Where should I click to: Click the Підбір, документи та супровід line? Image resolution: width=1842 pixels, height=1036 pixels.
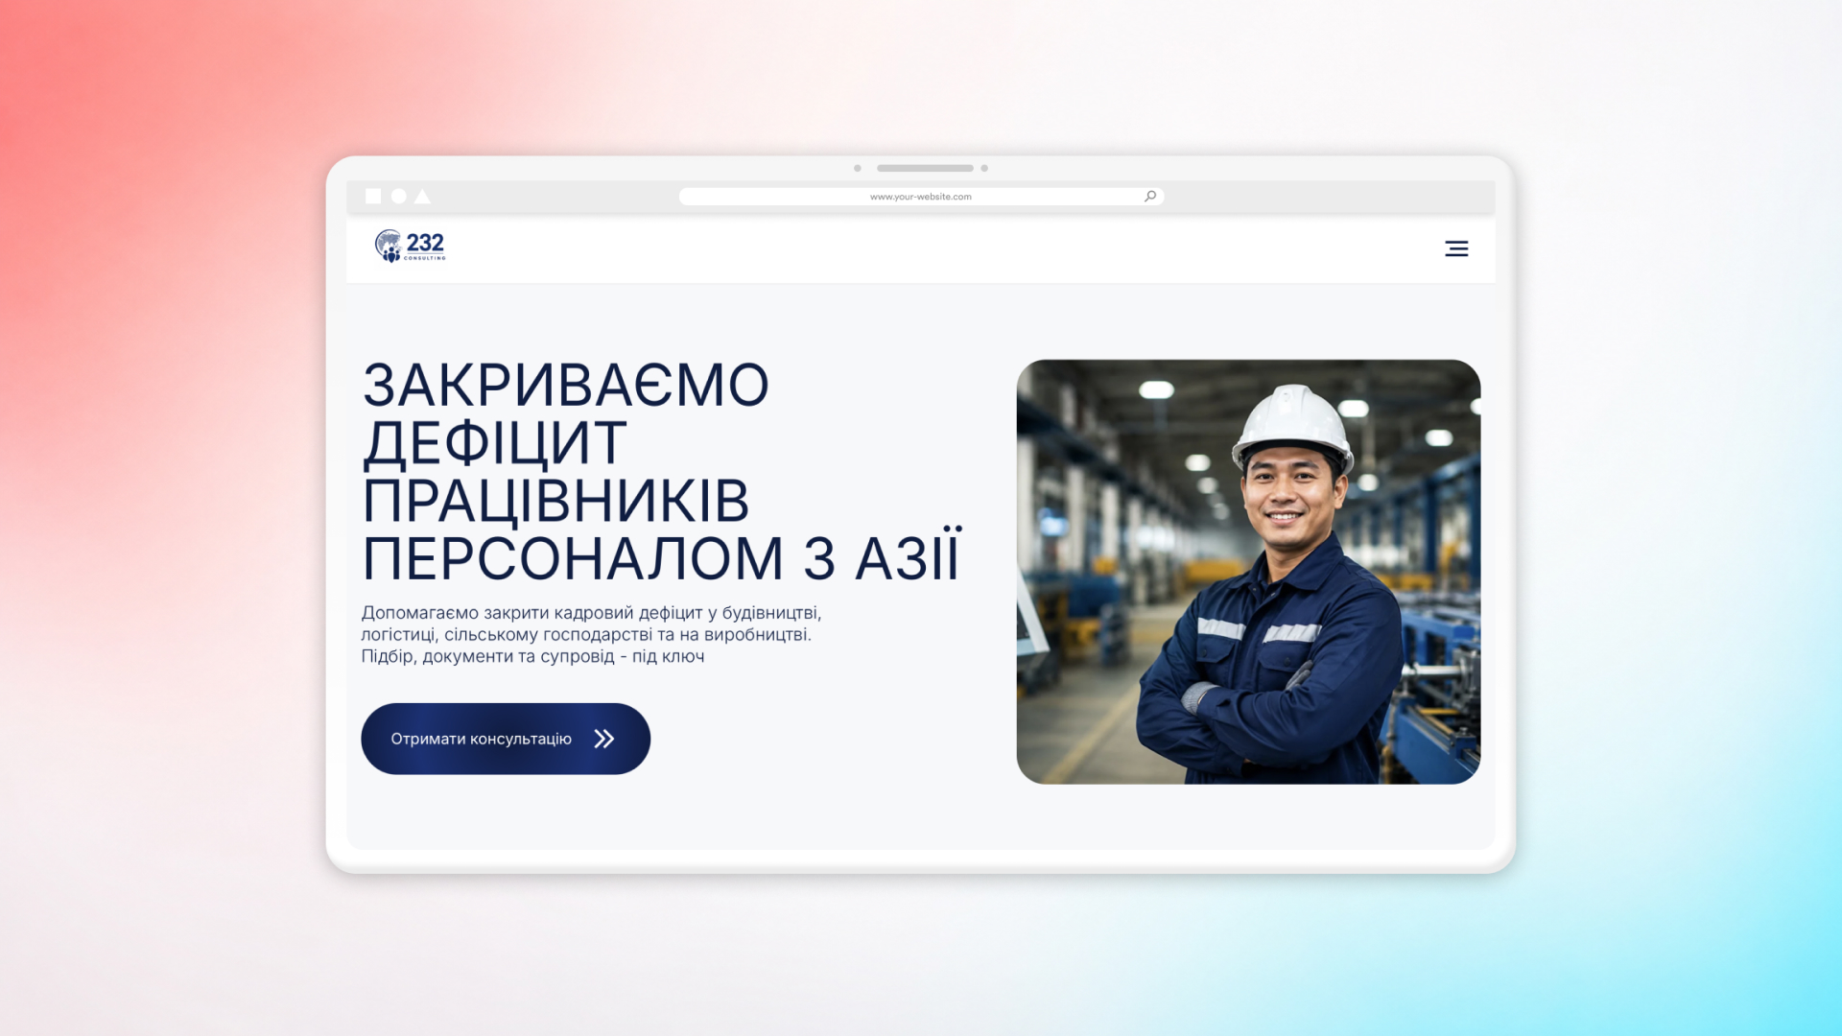pyautogui.click(x=532, y=656)
